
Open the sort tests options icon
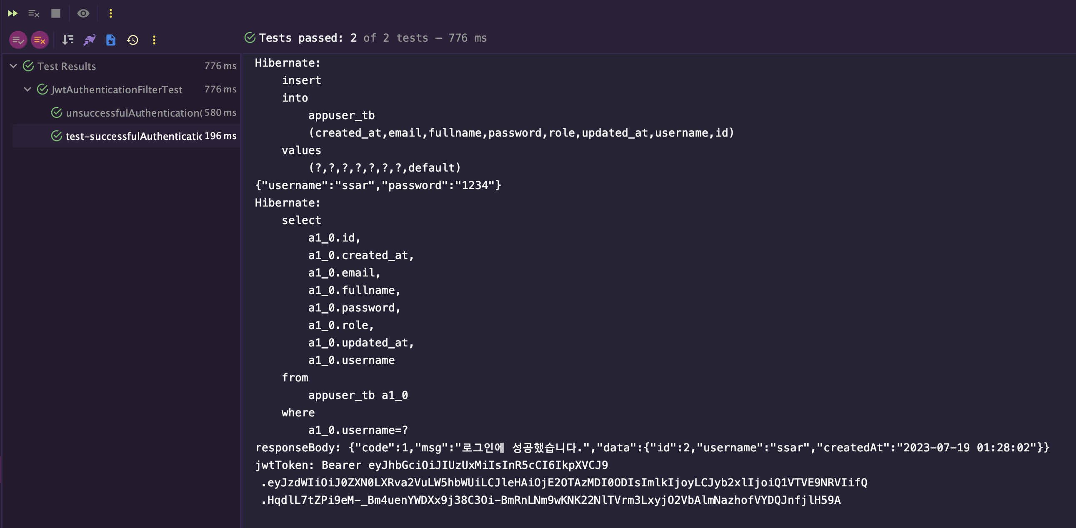coord(68,40)
